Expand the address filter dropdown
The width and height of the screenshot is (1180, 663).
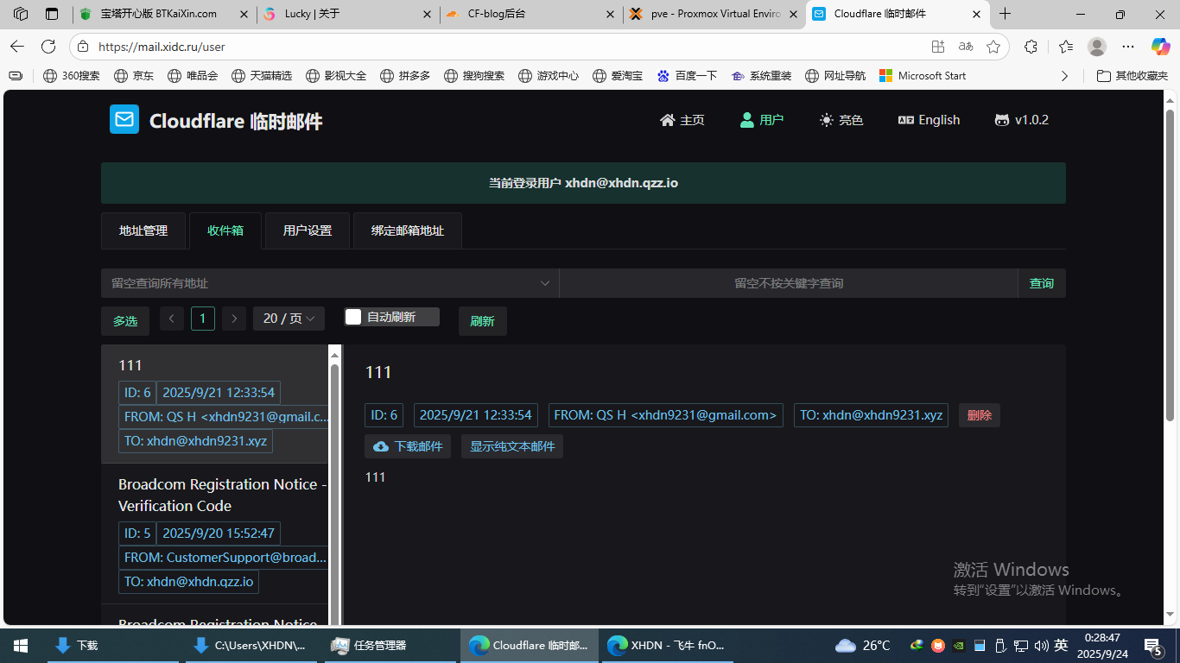point(545,283)
